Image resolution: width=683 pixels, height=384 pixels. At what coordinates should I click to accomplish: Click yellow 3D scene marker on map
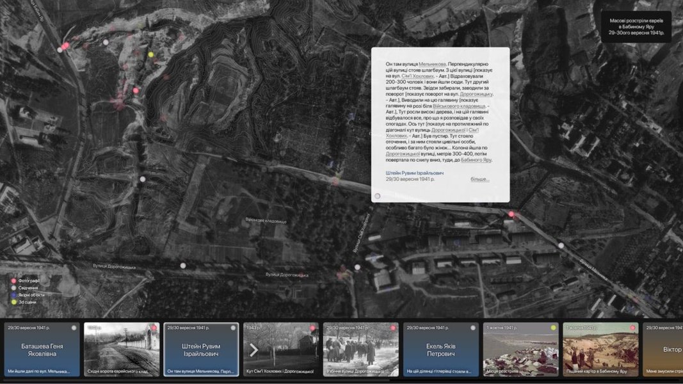(151, 55)
